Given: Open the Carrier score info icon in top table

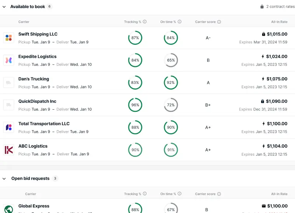Looking at the screenshot, I should pos(219,22).
